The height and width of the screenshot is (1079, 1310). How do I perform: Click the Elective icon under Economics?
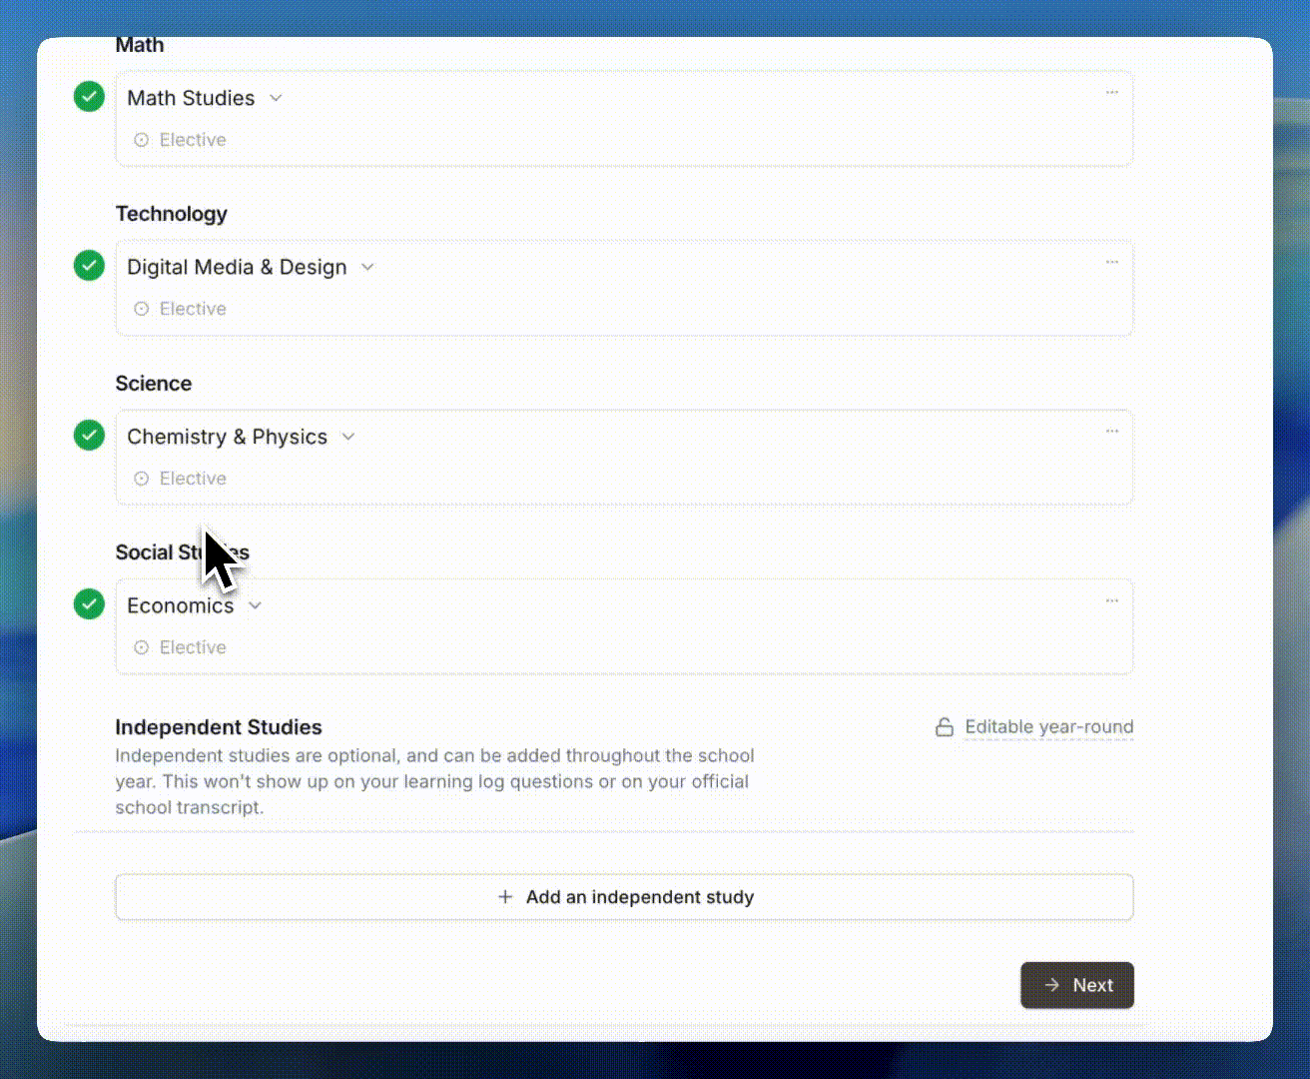142,647
